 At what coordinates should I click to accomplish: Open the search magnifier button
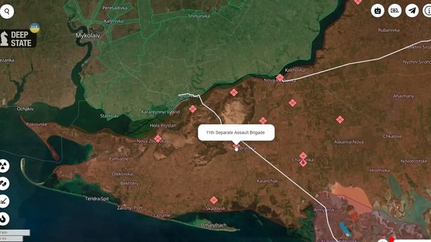point(7,11)
